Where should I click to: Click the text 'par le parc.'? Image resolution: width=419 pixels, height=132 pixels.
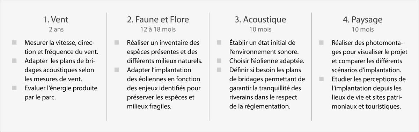41,97
